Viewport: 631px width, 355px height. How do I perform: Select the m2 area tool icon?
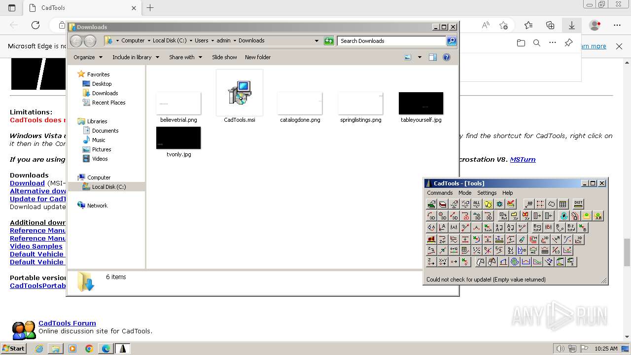[533, 250]
